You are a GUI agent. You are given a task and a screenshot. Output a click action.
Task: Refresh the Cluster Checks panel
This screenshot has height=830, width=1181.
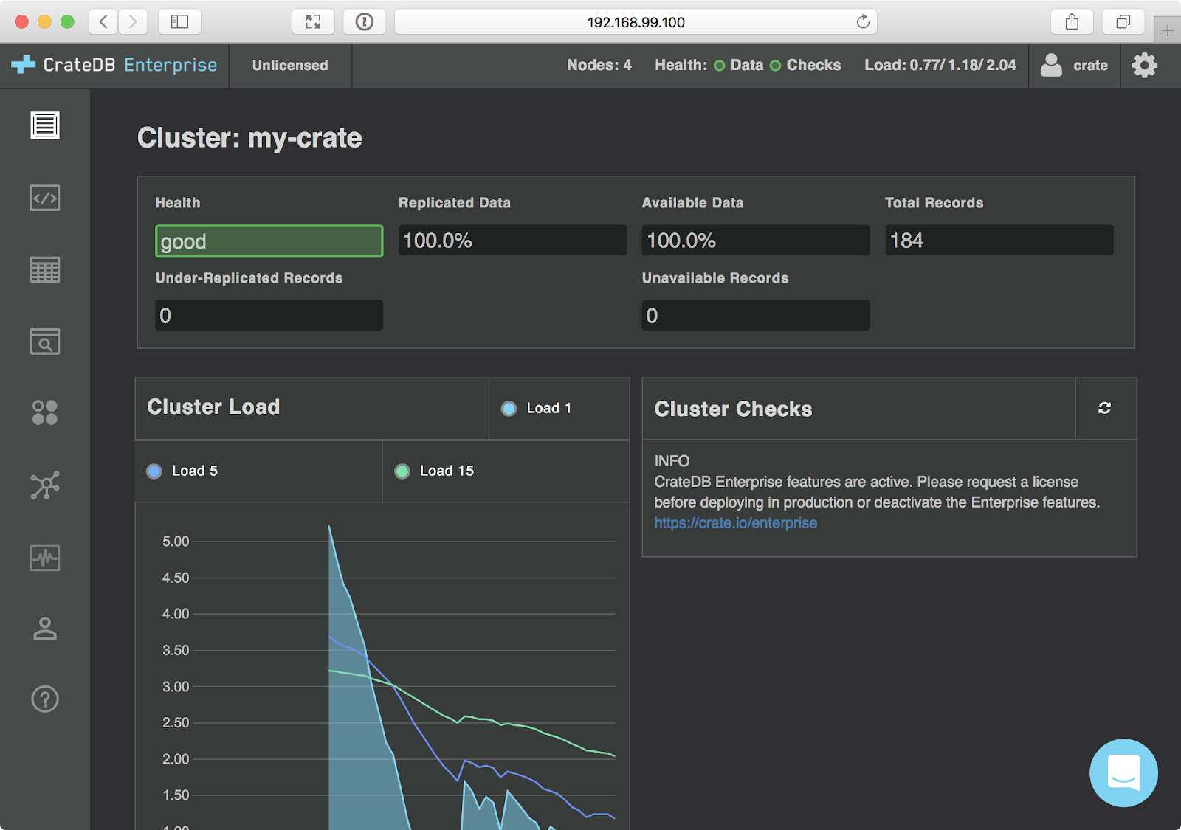[1104, 408]
